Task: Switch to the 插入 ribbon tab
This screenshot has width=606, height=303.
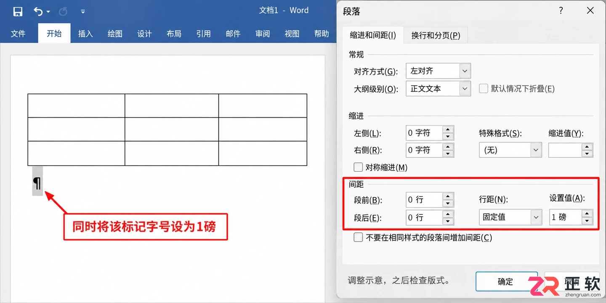Action: coord(85,34)
